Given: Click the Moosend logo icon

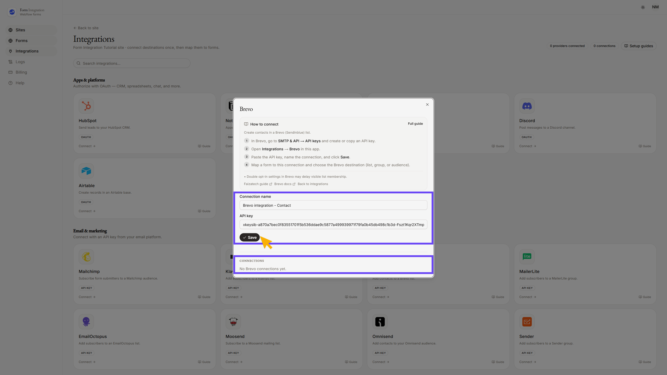Looking at the screenshot, I should 233,322.
